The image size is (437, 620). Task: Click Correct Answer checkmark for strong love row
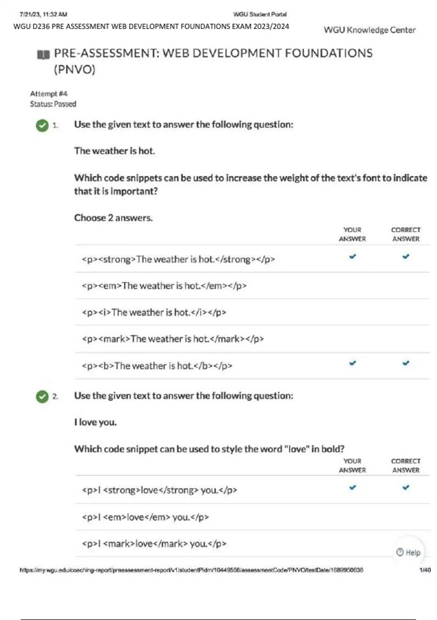[406, 487]
